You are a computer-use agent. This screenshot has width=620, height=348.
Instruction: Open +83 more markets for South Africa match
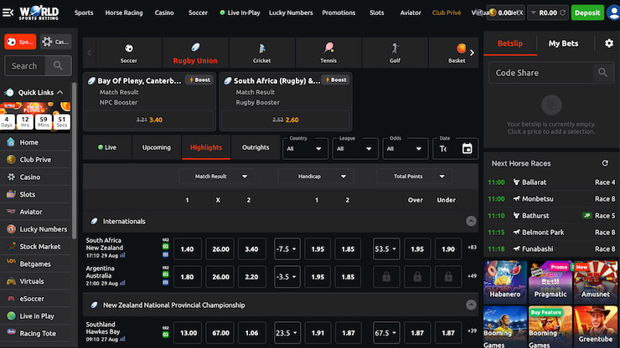(472, 248)
